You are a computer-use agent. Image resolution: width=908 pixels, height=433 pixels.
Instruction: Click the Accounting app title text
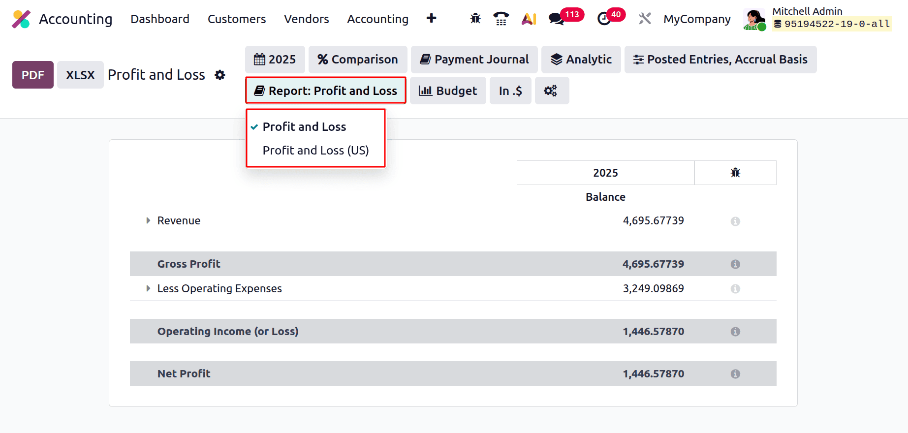pyautogui.click(x=76, y=19)
